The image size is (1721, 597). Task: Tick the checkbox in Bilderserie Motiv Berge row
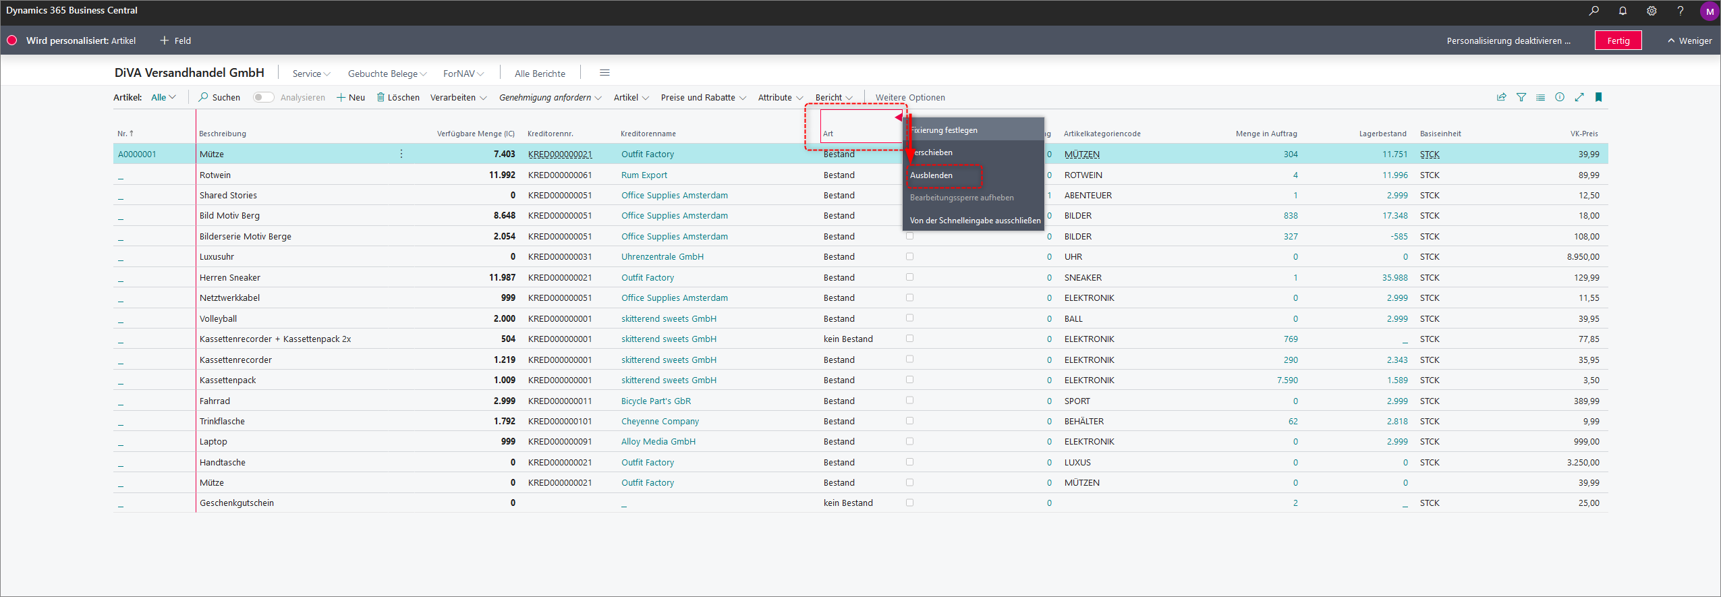click(909, 236)
